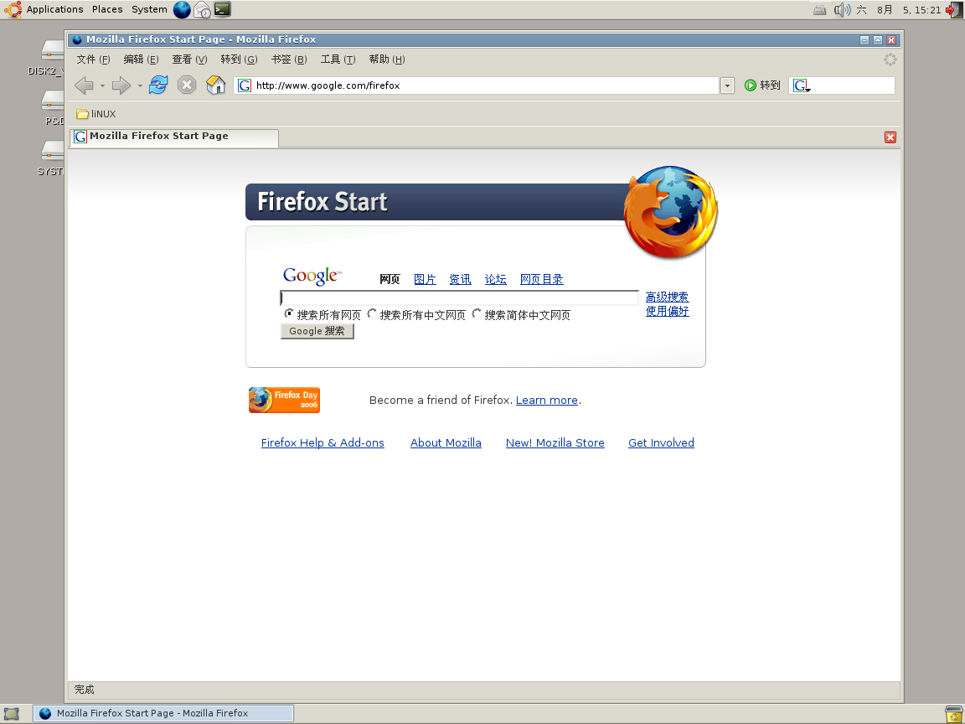Open the System menu in the panel
965x724 pixels.
[x=149, y=9]
